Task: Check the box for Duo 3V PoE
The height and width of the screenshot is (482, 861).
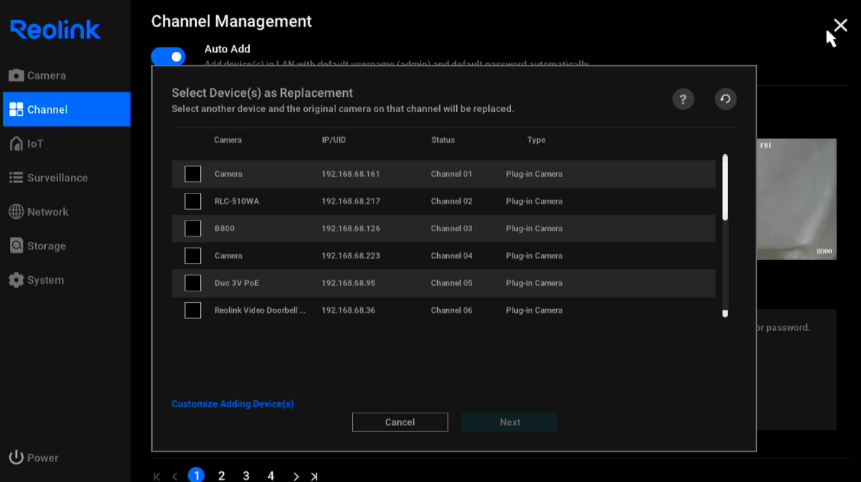Action: [193, 283]
